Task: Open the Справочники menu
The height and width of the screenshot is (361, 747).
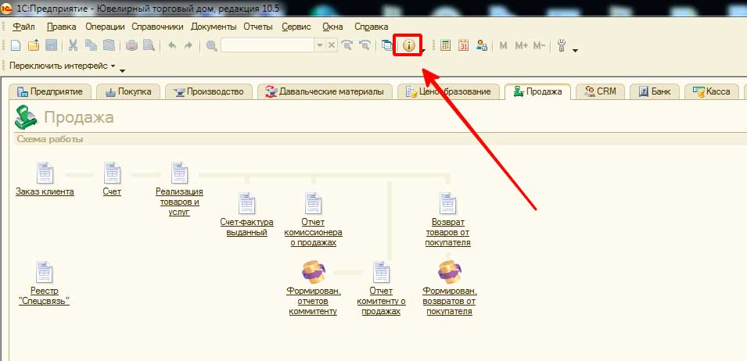Action: coord(158,27)
